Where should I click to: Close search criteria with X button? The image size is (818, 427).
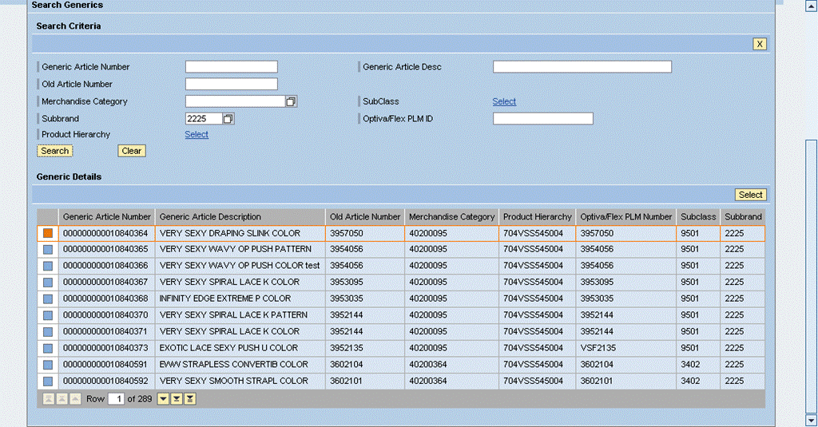point(760,44)
